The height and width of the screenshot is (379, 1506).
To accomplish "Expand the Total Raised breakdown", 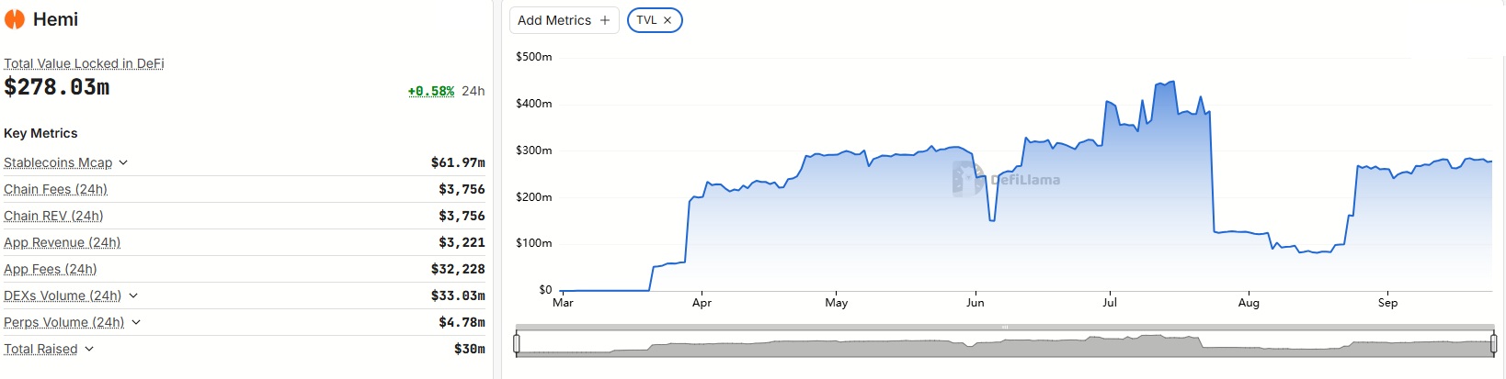I will (x=89, y=349).
